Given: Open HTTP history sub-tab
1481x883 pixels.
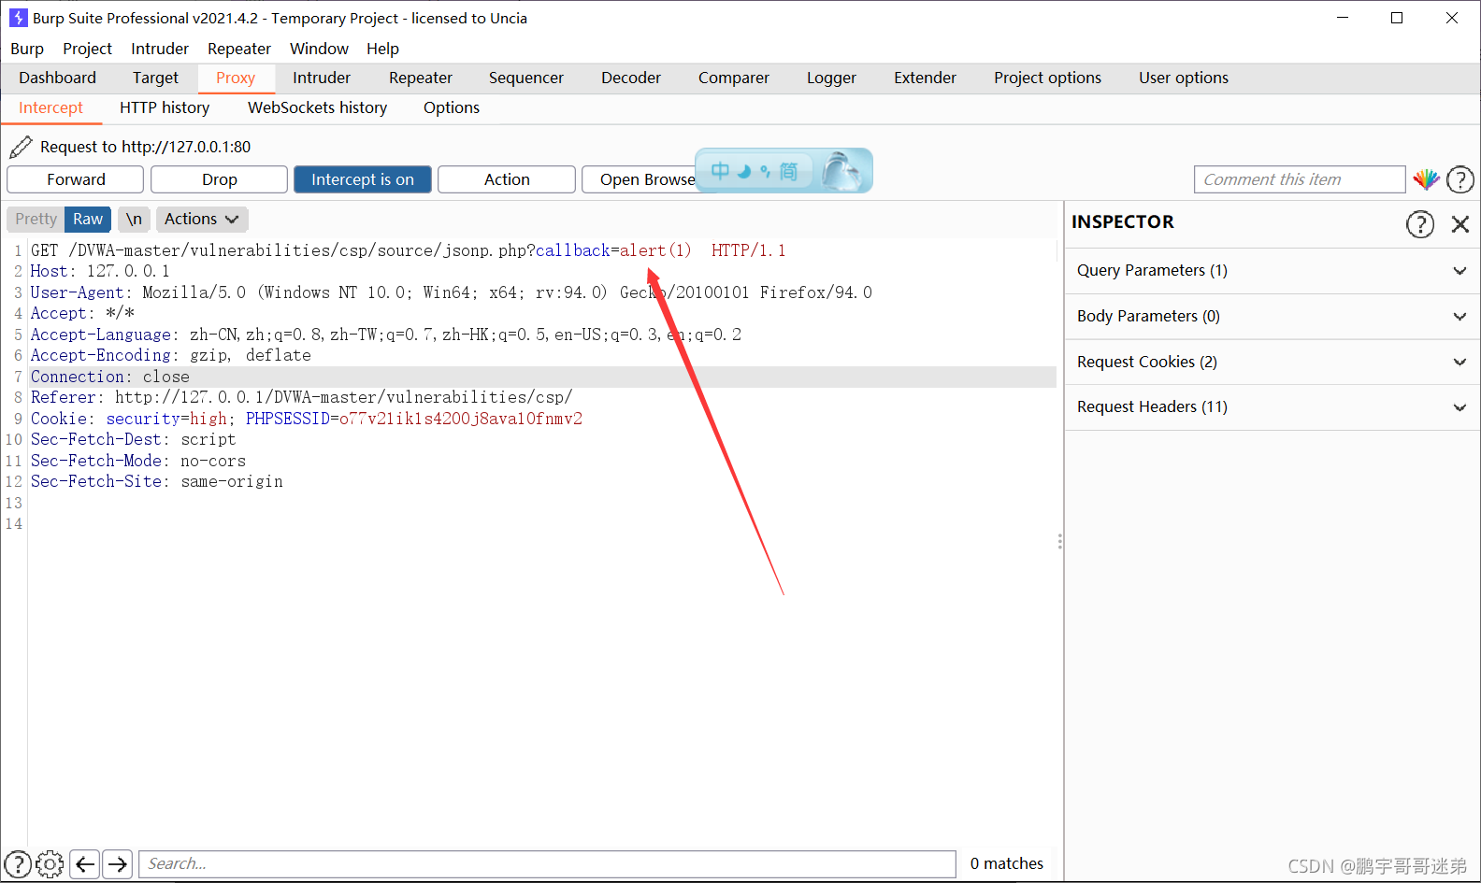Looking at the screenshot, I should click(x=165, y=108).
